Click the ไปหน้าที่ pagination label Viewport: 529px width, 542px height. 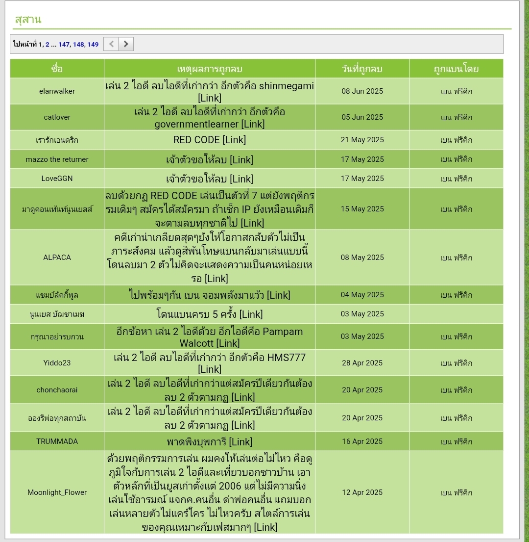pyautogui.click(x=25, y=44)
